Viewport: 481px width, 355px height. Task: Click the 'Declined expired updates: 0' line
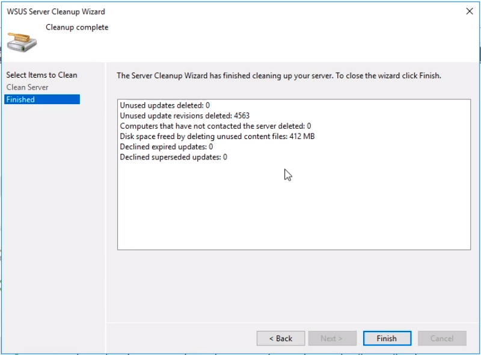click(167, 146)
